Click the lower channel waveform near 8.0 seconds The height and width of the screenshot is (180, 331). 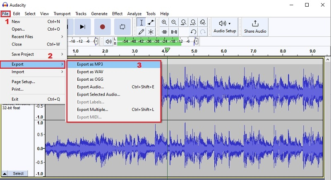283,149
